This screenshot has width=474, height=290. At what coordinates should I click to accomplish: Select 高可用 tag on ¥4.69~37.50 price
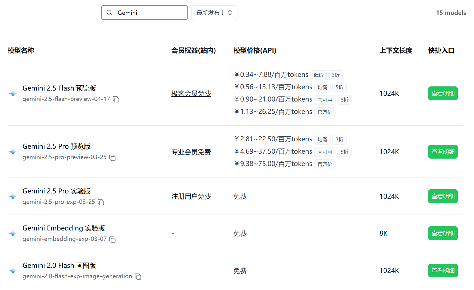[x=325, y=152]
